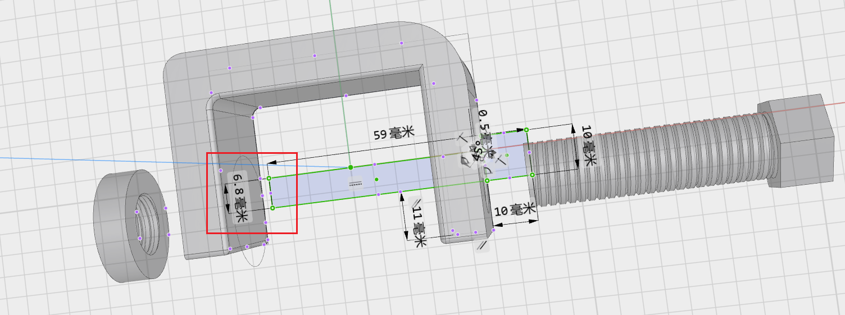The width and height of the screenshot is (845, 315).
Task: Select the threaded nut body
Action: 131,226
